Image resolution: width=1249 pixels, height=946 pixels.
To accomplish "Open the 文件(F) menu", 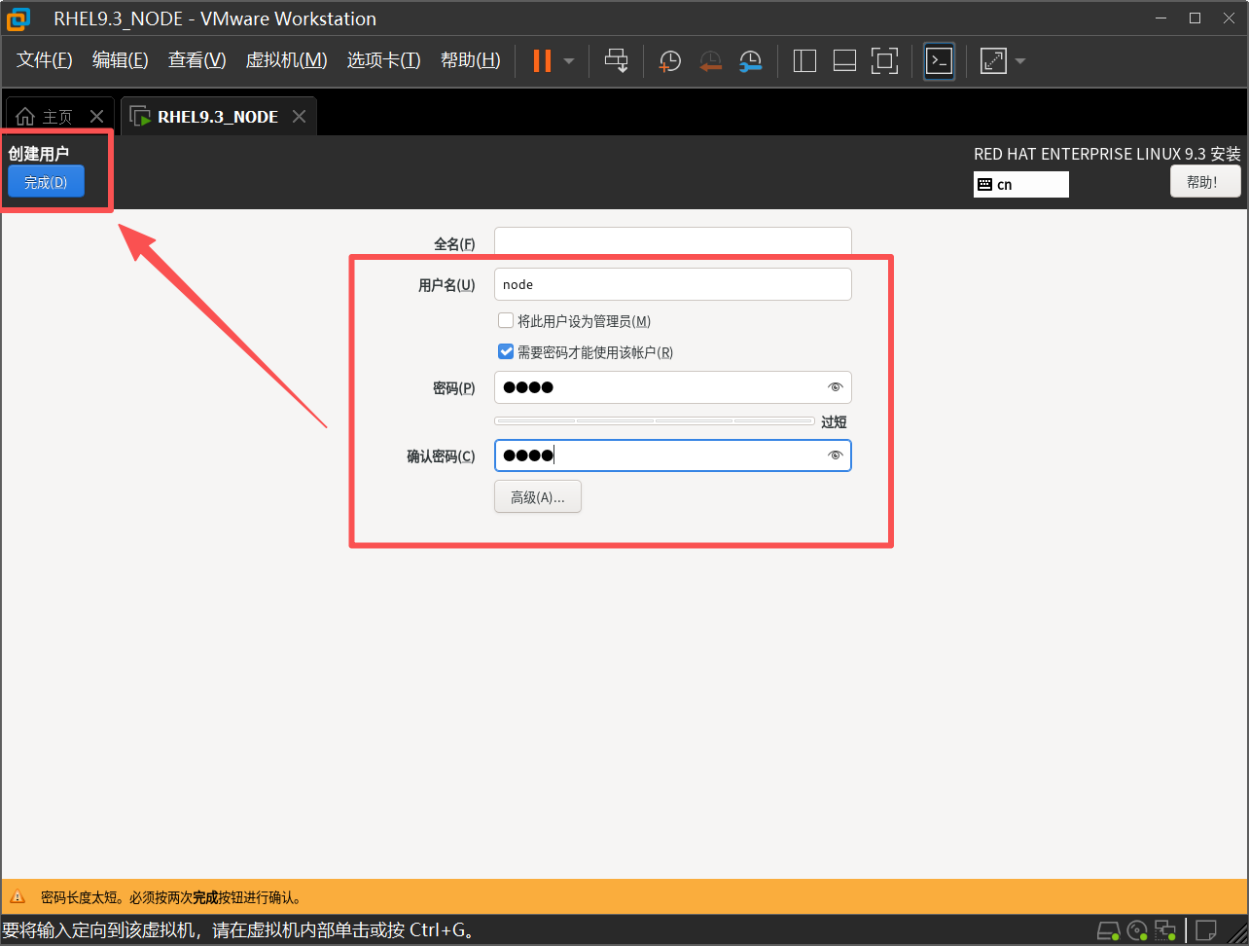I will pos(45,60).
